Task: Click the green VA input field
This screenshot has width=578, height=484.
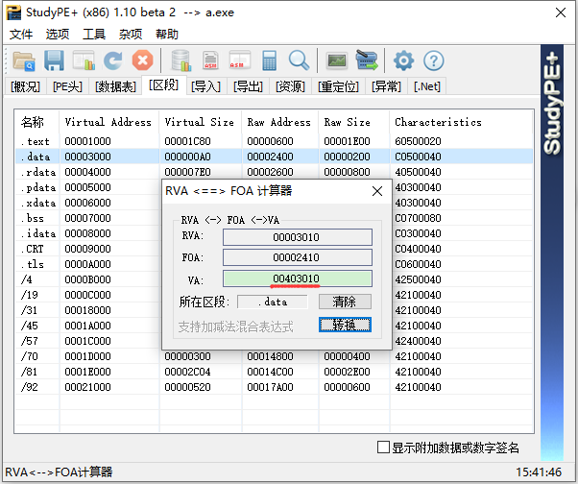Action: point(297,278)
